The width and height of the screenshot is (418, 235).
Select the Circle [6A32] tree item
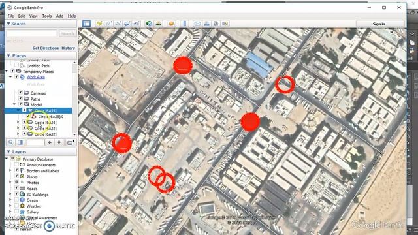46,134
